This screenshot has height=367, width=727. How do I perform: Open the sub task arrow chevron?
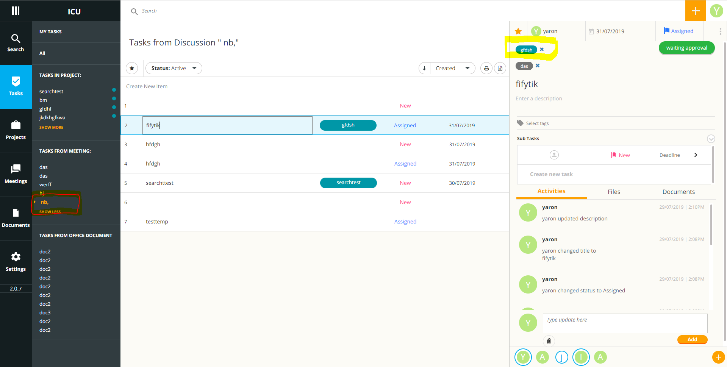[696, 155]
